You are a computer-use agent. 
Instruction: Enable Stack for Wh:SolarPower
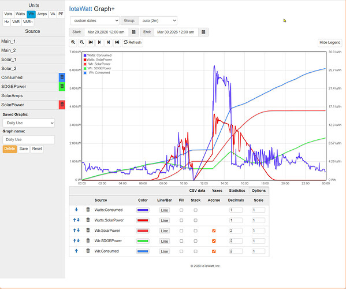pyautogui.click(x=195, y=231)
